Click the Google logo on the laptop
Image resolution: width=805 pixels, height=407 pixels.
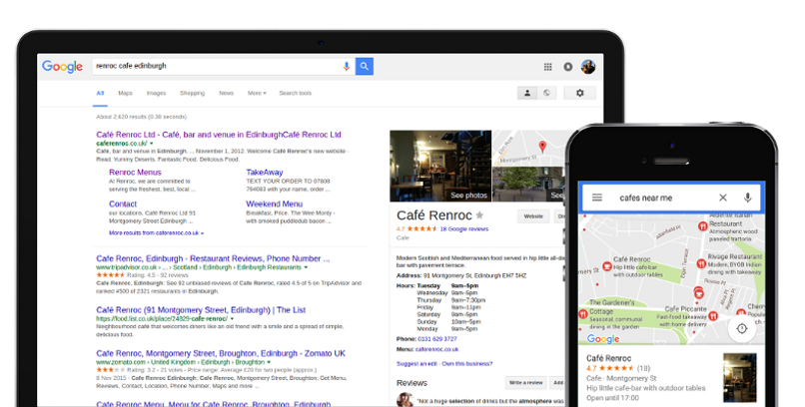point(62,67)
